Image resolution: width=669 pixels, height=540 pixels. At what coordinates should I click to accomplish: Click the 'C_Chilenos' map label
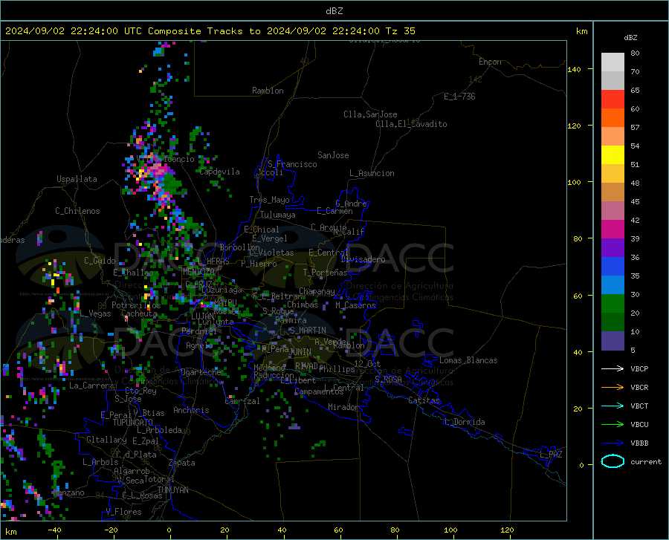[x=77, y=211]
